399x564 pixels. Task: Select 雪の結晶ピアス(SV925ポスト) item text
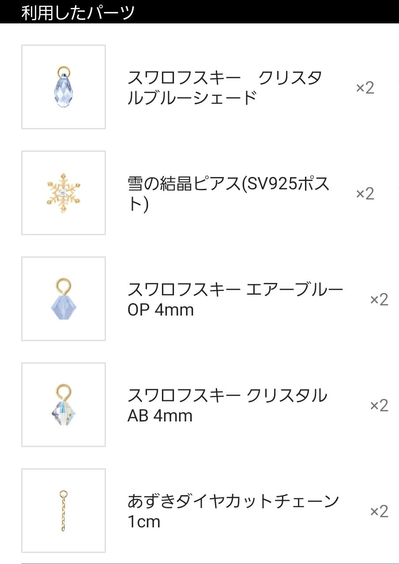tap(228, 193)
